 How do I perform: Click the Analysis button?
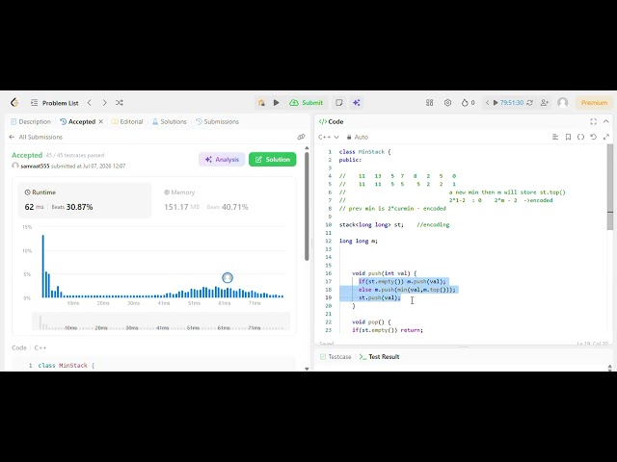click(222, 160)
